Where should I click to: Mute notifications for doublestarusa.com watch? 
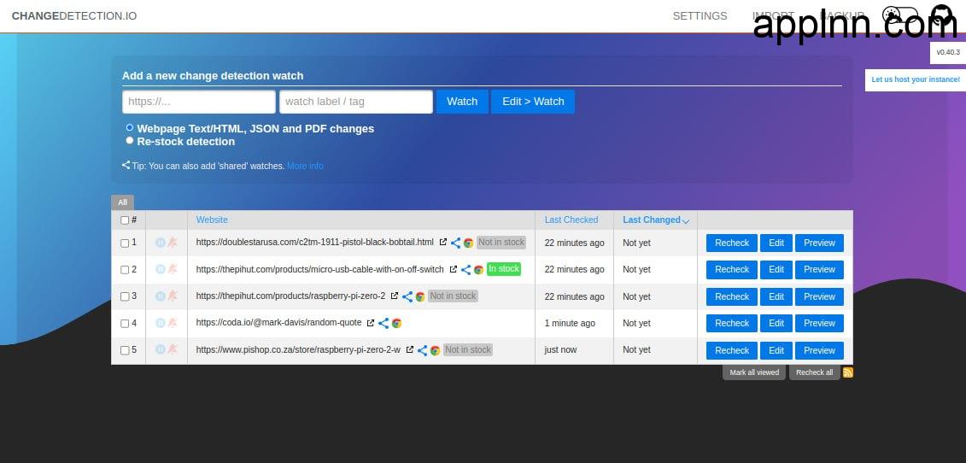point(173,243)
